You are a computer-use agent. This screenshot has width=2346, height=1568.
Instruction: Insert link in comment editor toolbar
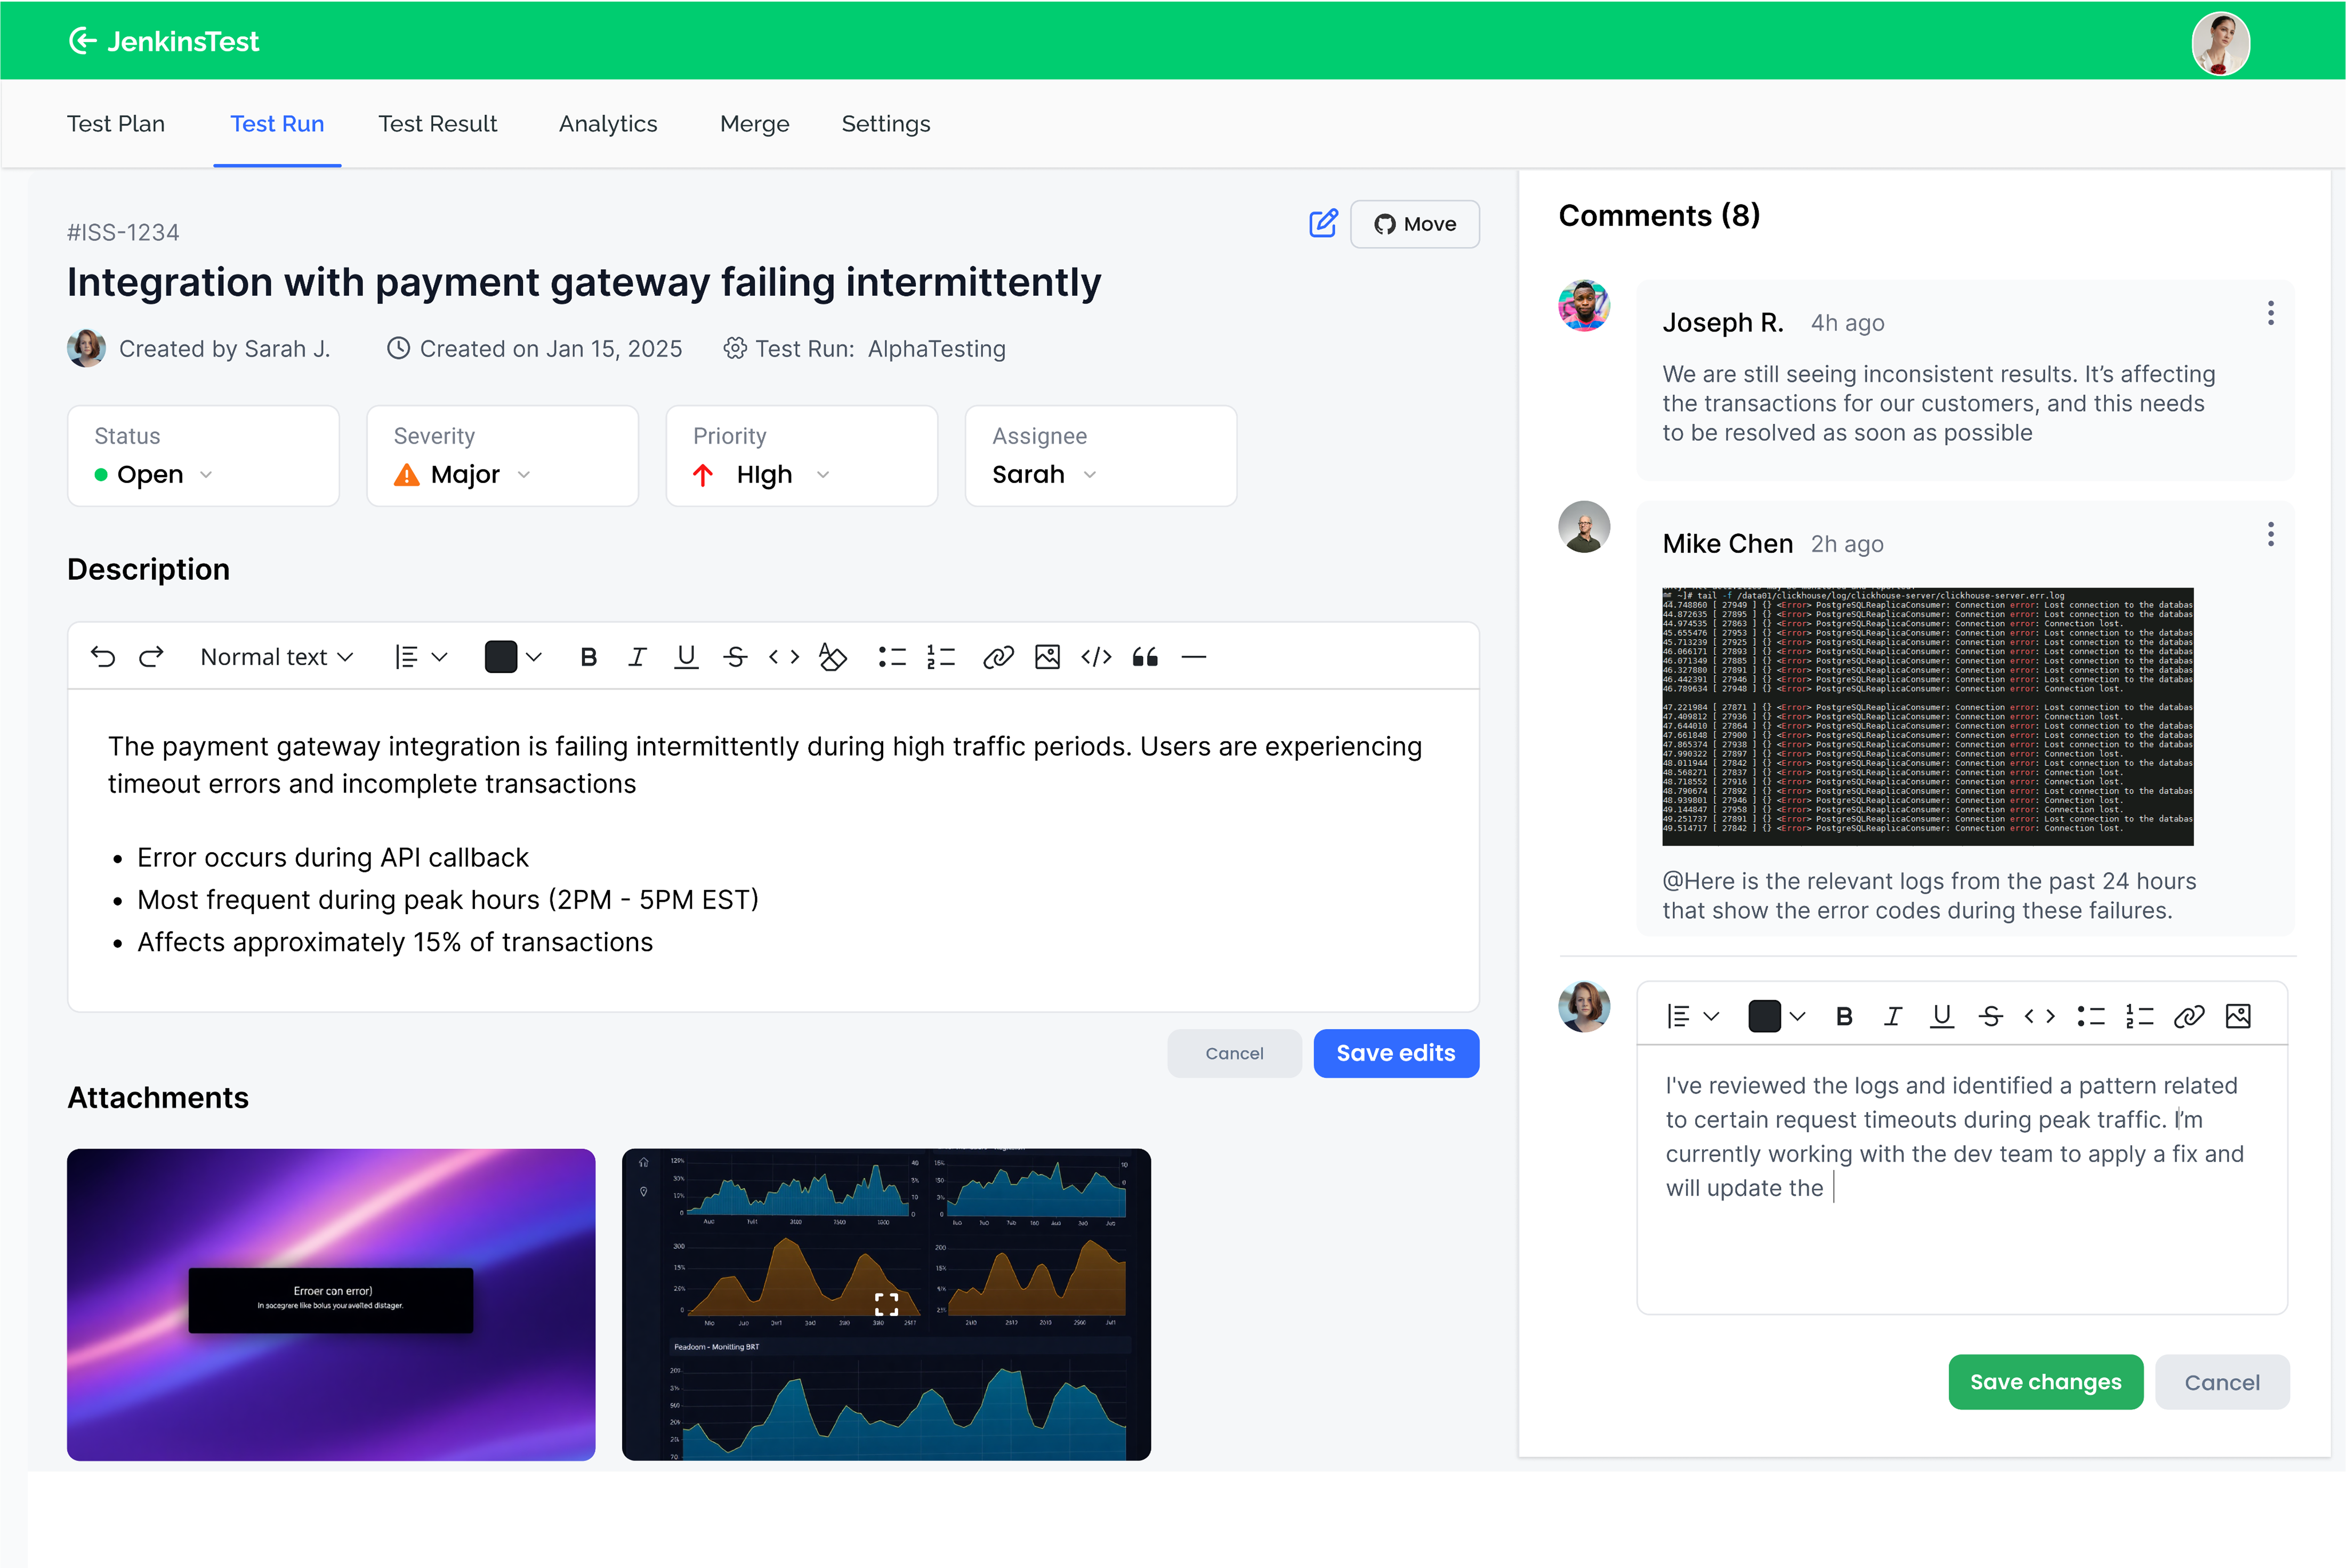(x=2189, y=1016)
